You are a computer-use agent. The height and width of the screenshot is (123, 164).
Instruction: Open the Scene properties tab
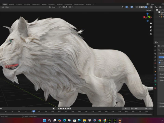tap(155, 60)
